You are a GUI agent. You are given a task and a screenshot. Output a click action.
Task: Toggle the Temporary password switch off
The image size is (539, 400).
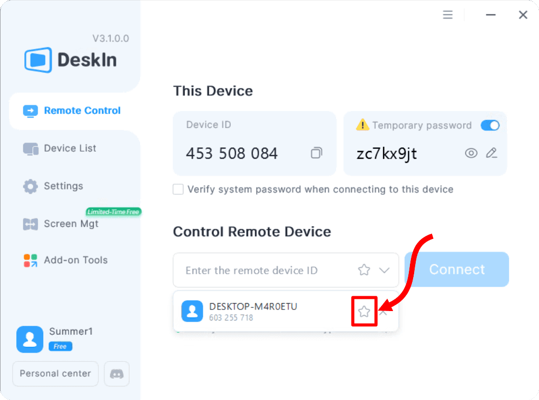click(x=490, y=125)
